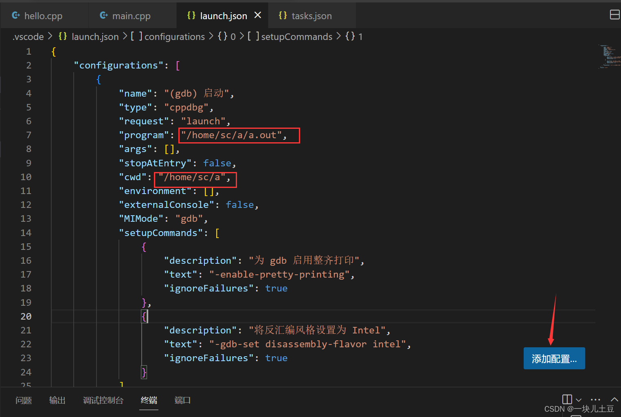Click the C++ icon on hello.cpp tab
Image resolution: width=621 pixels, height=417 pixels.
(x=15, y=15)
